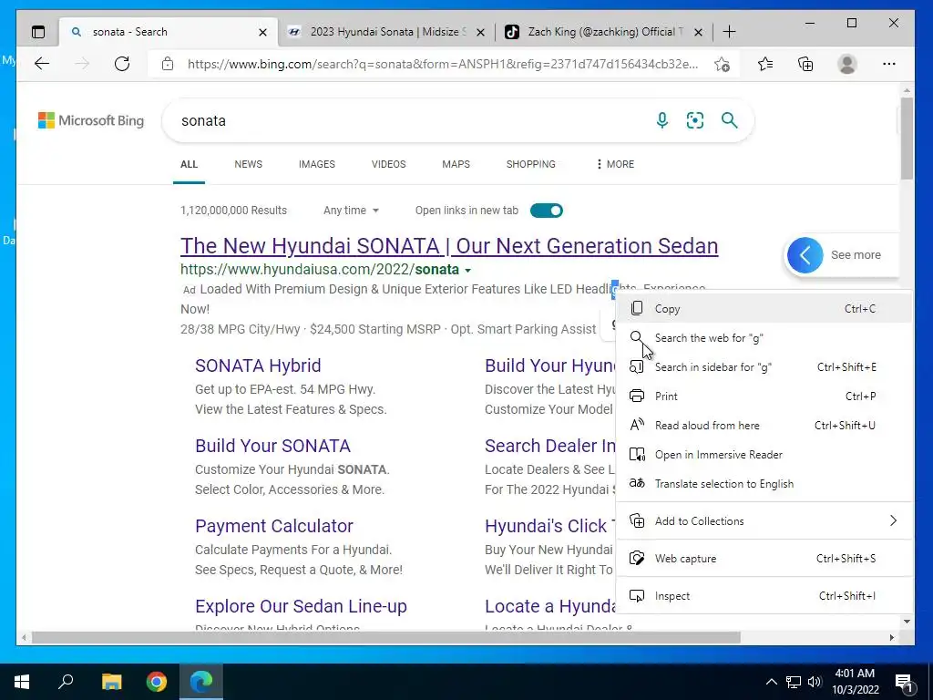Expand the Any time filter dropdown
The image size is (933, 700).
click(x=351, y=211)
